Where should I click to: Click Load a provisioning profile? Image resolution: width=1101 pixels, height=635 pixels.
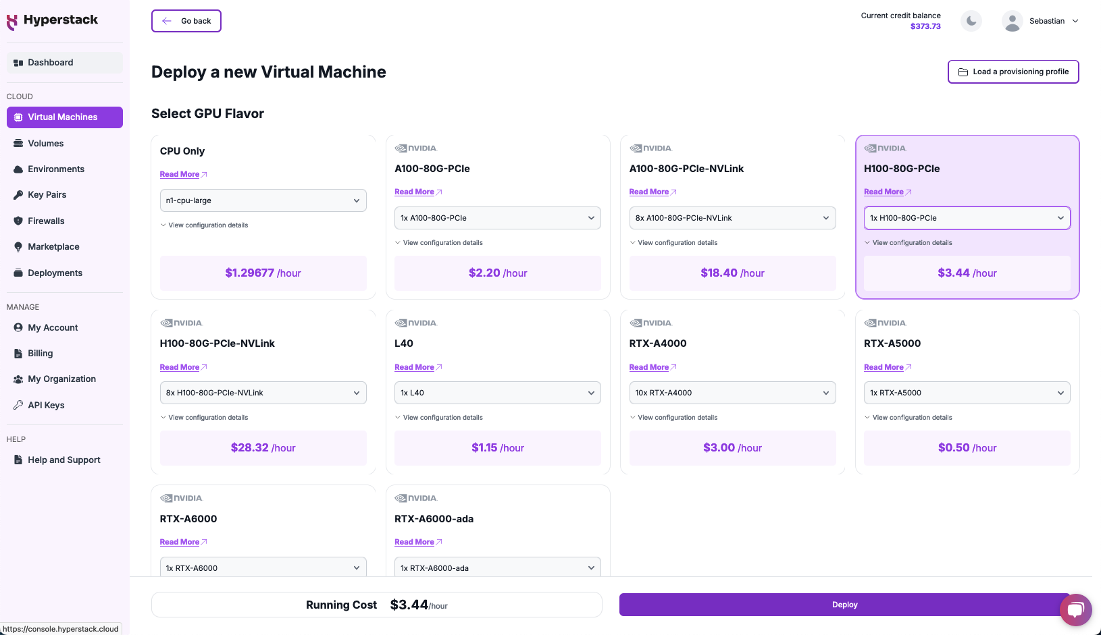click(x=1013, y=72)
